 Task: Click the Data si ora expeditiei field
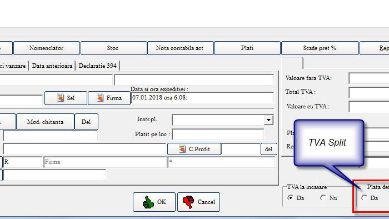[x=202, y=98]
